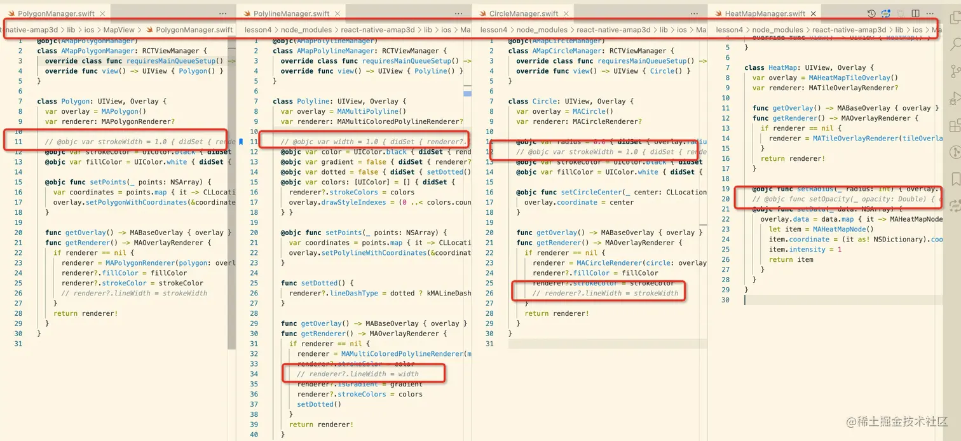Image resolution: width=961 pixels, height=441 pixels.
Task: Open react-native-amap3d breadcrumb in PolylineManager pane
Action: coord(378,30)
